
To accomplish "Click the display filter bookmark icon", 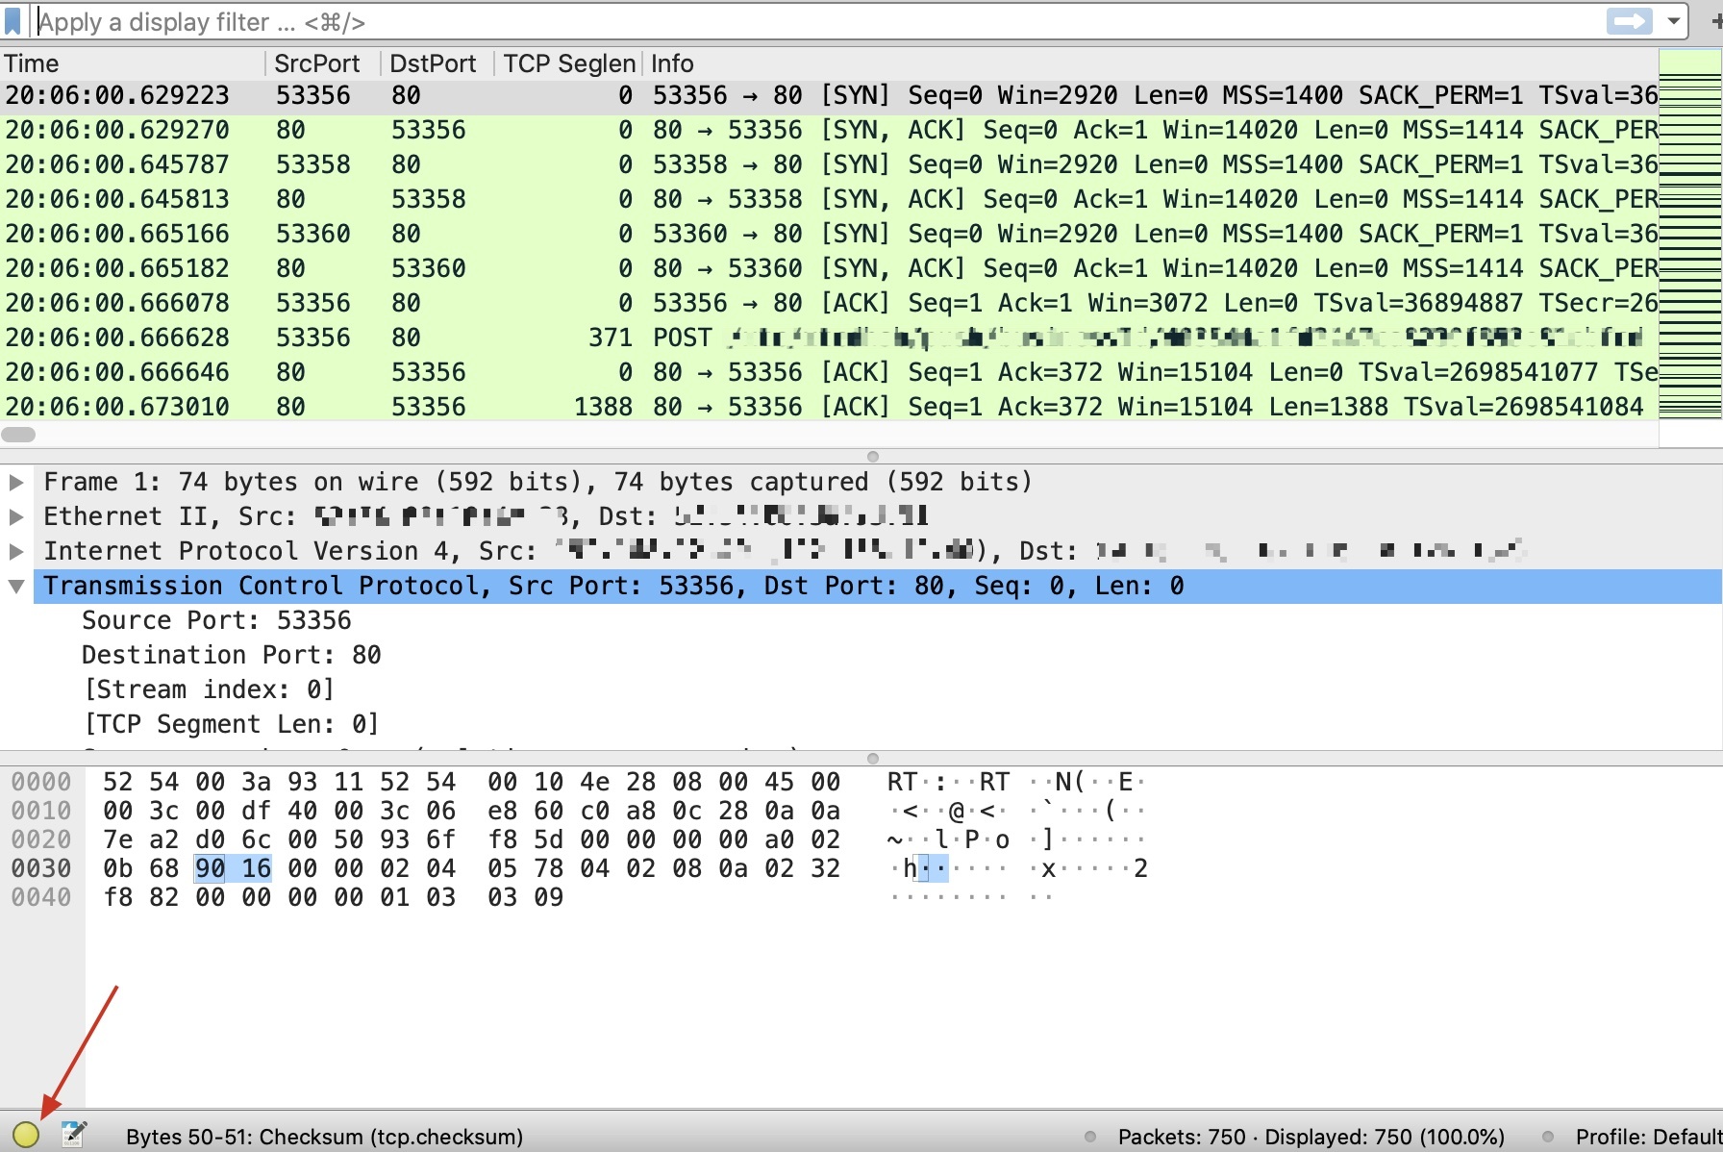I will 12,21.
